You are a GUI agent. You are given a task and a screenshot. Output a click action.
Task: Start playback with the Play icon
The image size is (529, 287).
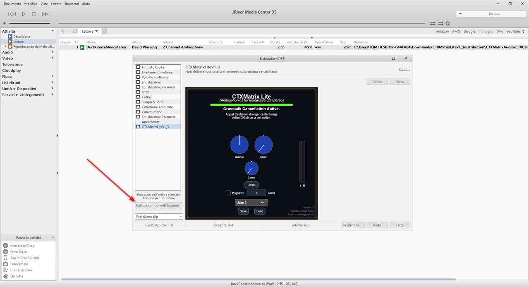click(x=24, y=14)
